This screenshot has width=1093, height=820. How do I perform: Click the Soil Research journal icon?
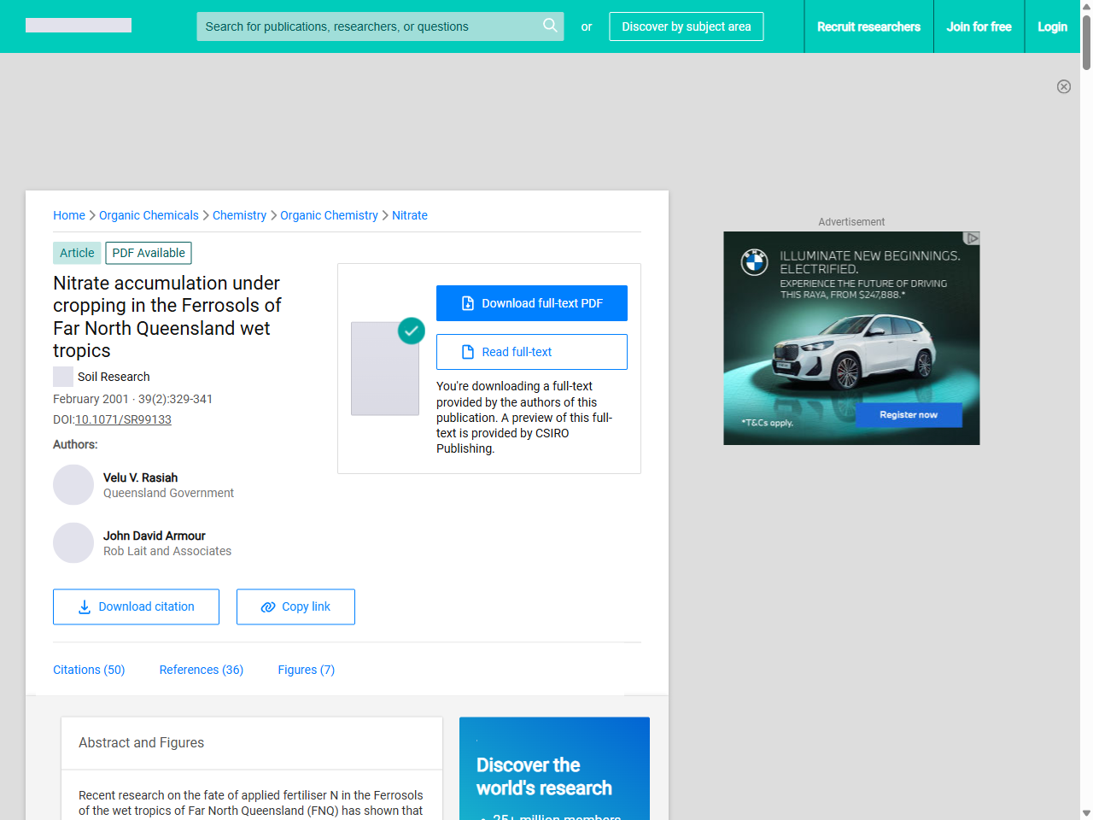click(63, 377)
